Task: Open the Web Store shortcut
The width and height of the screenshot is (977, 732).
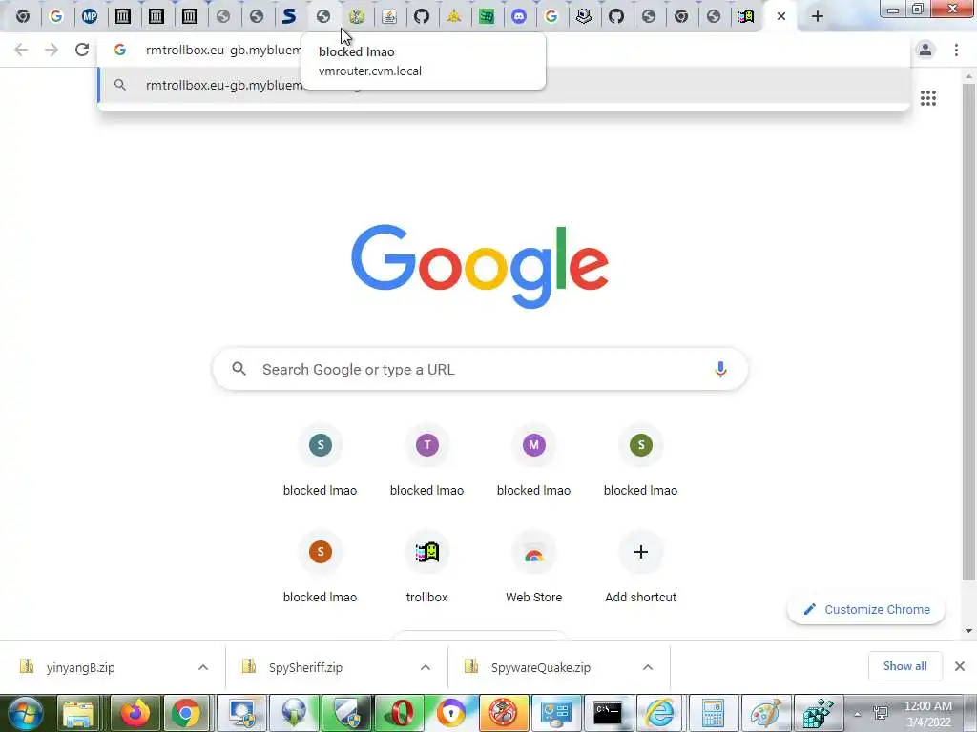Action: click(x=534, y=567)
